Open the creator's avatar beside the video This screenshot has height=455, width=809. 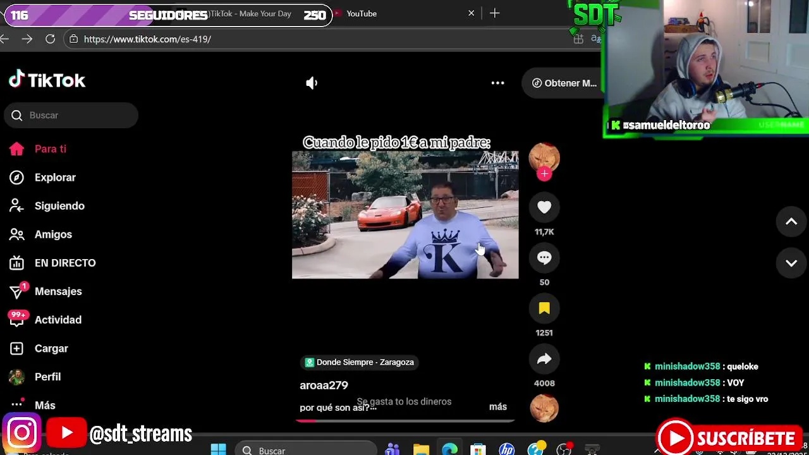pos(544,157)
